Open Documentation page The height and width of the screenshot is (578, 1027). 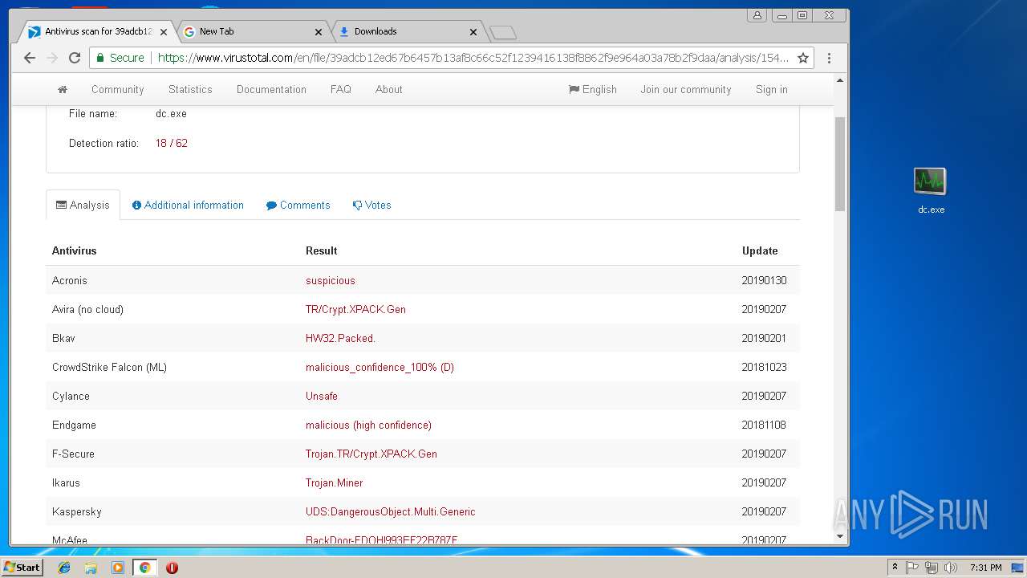click(x=271, y=90)
